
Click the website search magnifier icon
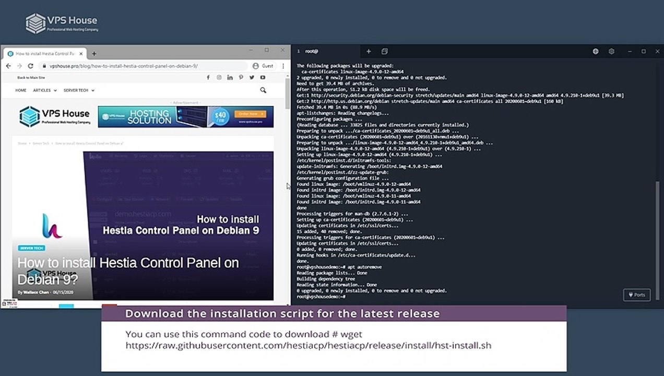tap(263, 90)
